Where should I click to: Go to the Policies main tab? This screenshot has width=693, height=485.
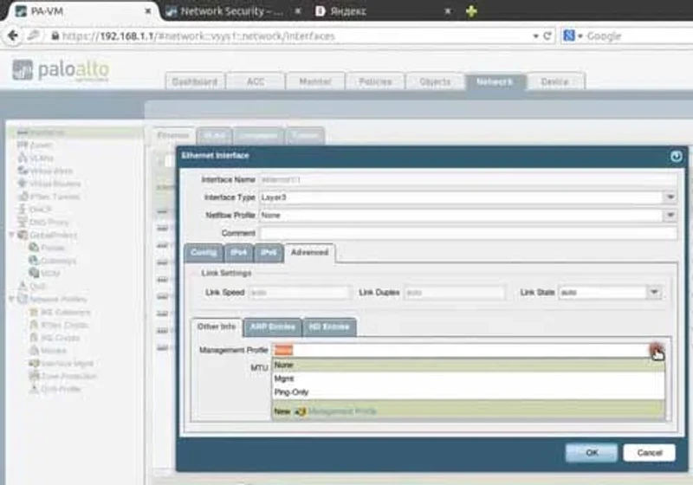tap(375, 81)
